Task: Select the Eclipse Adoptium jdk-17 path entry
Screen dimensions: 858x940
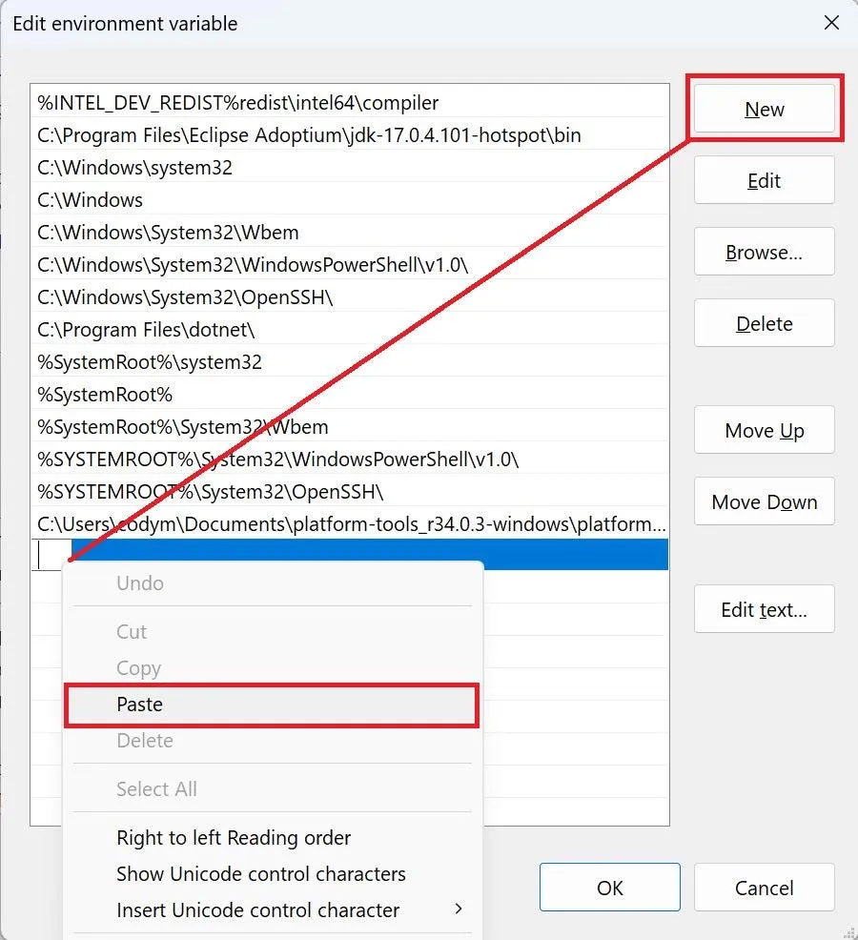Action: (x=309, y=135)
